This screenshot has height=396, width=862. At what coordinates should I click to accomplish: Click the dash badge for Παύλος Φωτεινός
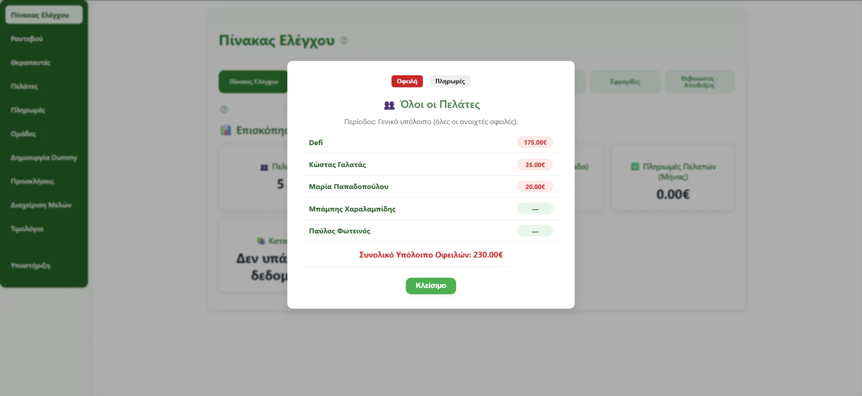coord(535,231)
